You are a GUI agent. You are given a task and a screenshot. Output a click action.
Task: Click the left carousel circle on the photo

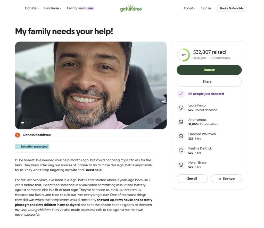pyautogui.click(x=150, y=121)
